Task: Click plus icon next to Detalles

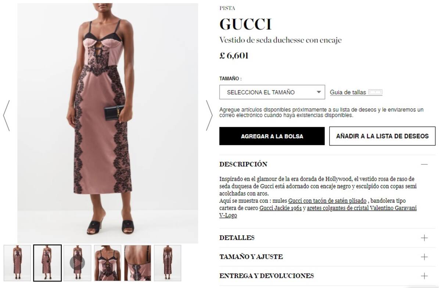Action: point(424,238)
